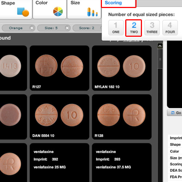Open the Shape filter tab
182x182 pixels.
coord(16,9)
